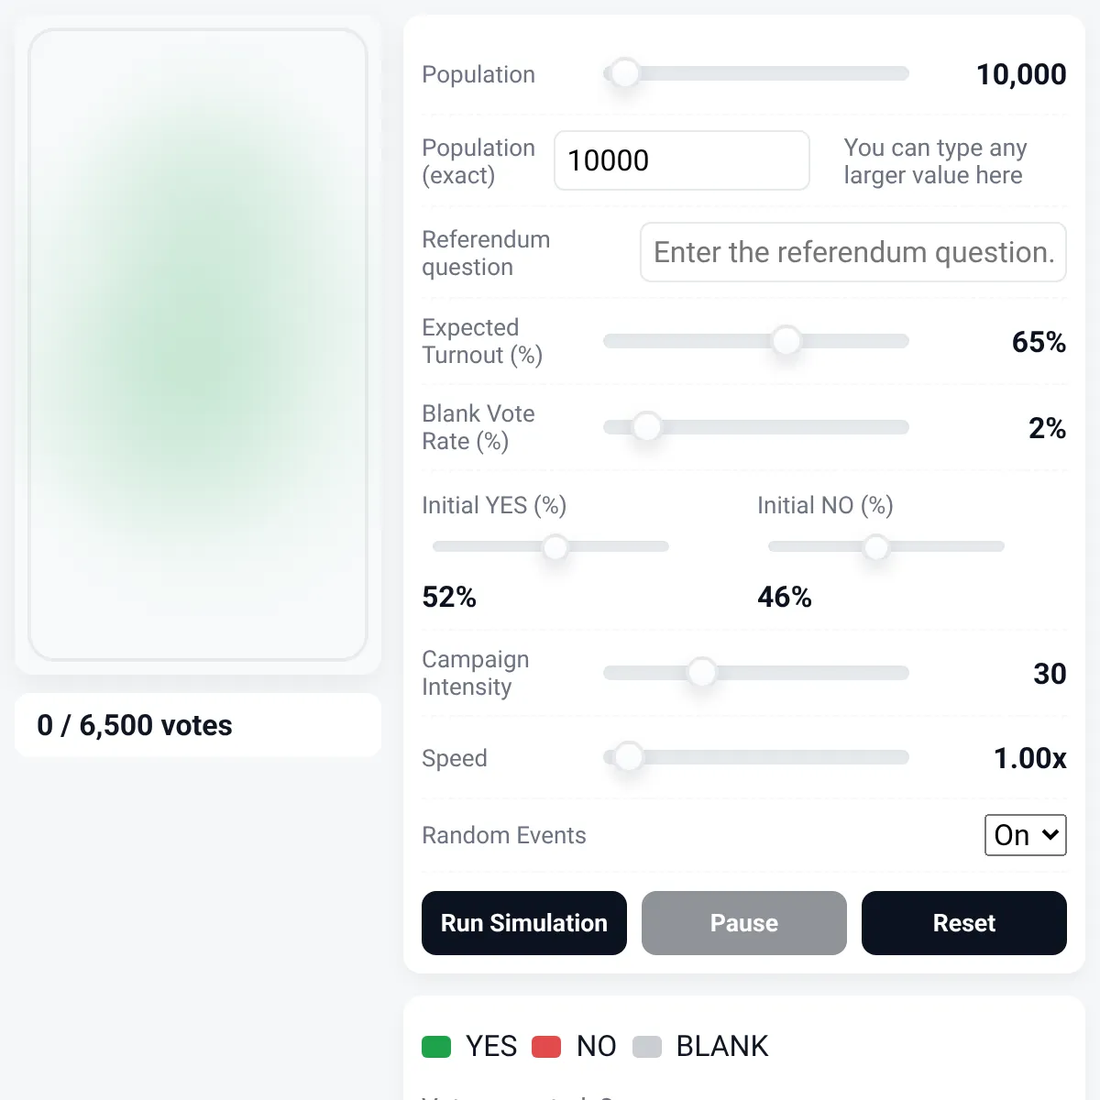
Task: Click the Initial NO slider handle
Action: pos(876,547)
